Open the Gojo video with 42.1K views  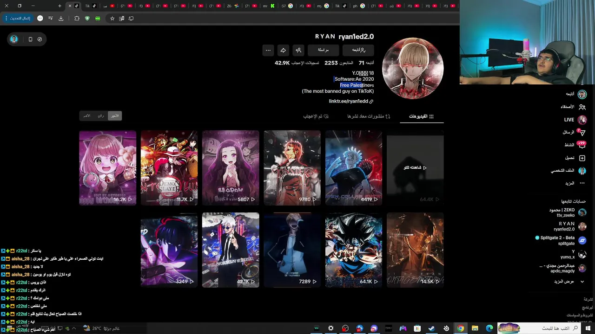231,250
